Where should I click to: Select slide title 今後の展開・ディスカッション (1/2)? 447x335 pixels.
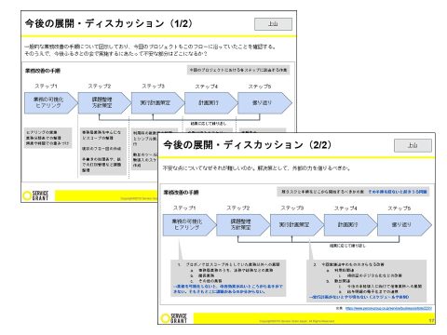[x=109, y=23]
